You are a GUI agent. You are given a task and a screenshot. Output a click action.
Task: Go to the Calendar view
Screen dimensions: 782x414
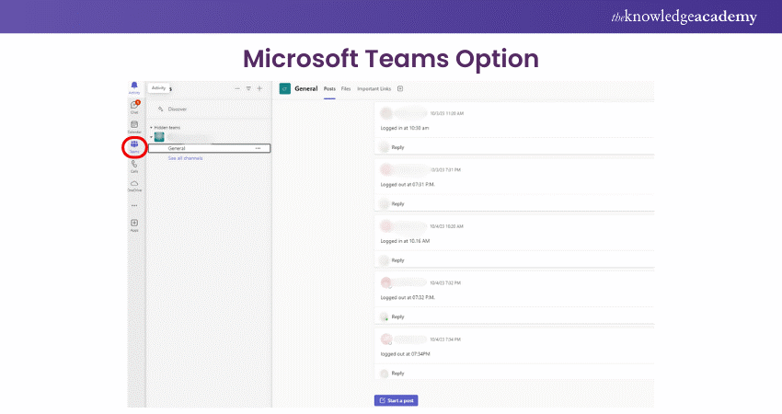click(134, 126)
